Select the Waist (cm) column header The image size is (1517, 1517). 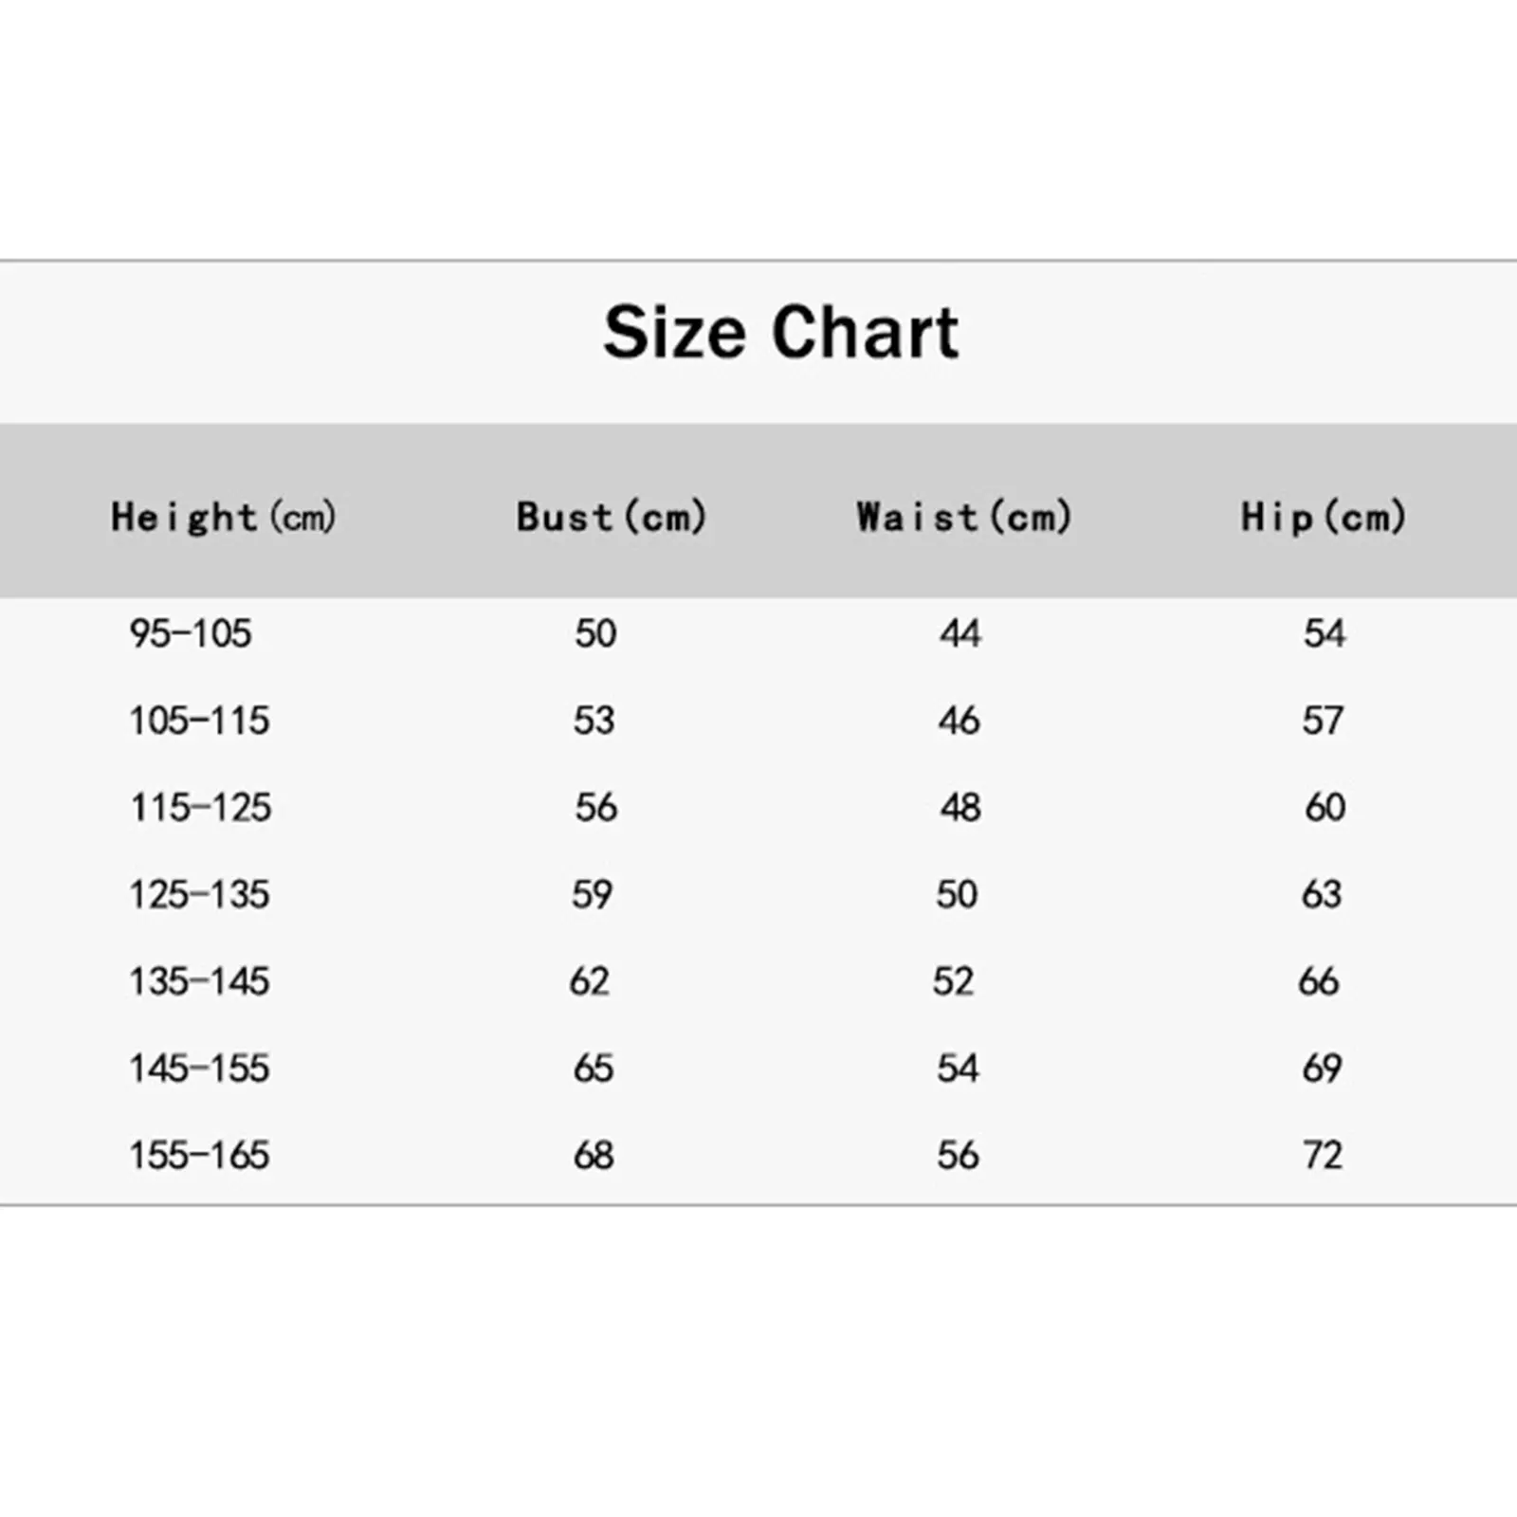(x=963, y=518)
